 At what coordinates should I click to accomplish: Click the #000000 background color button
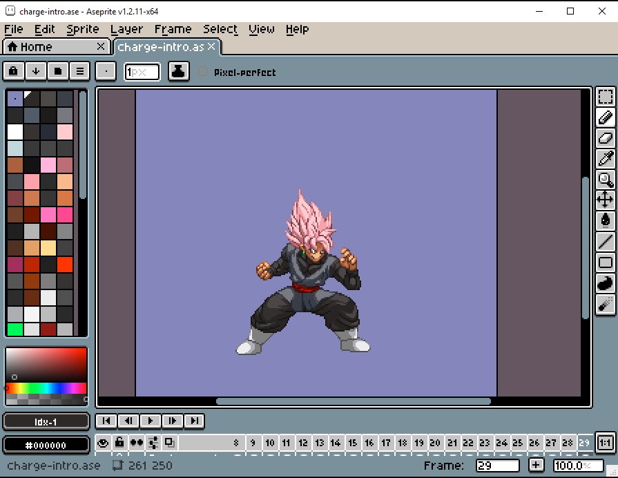(x=46, y=445)
